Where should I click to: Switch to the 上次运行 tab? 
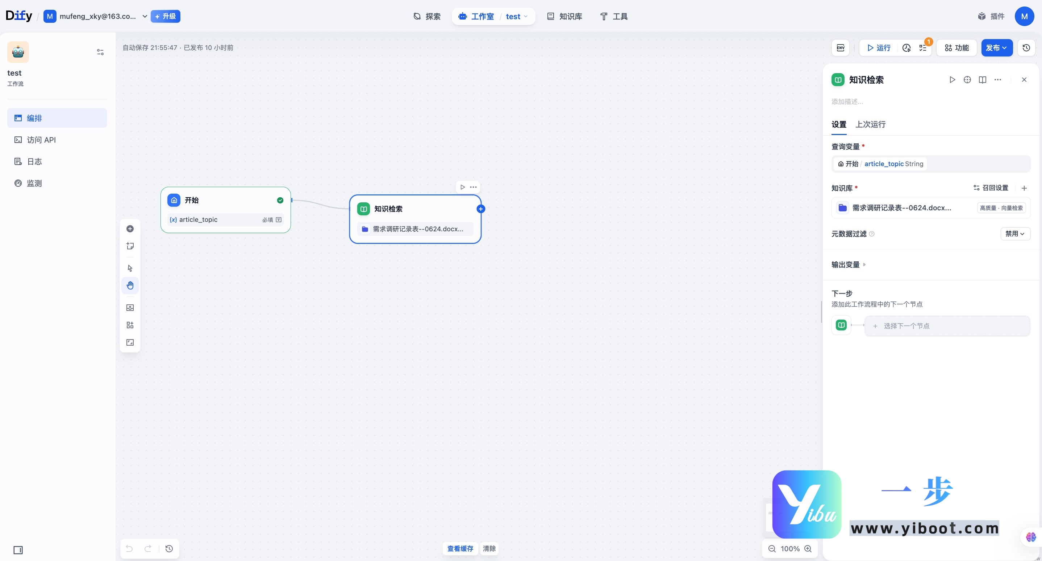(870, 125)
